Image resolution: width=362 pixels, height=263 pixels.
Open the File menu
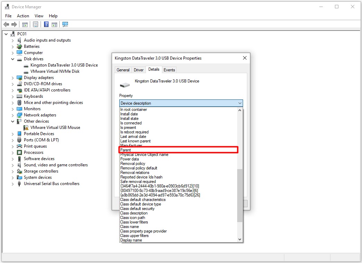pos(8,16)
